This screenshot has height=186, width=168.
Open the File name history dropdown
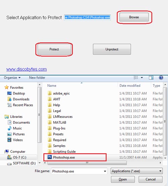click(x=105, y=171)
